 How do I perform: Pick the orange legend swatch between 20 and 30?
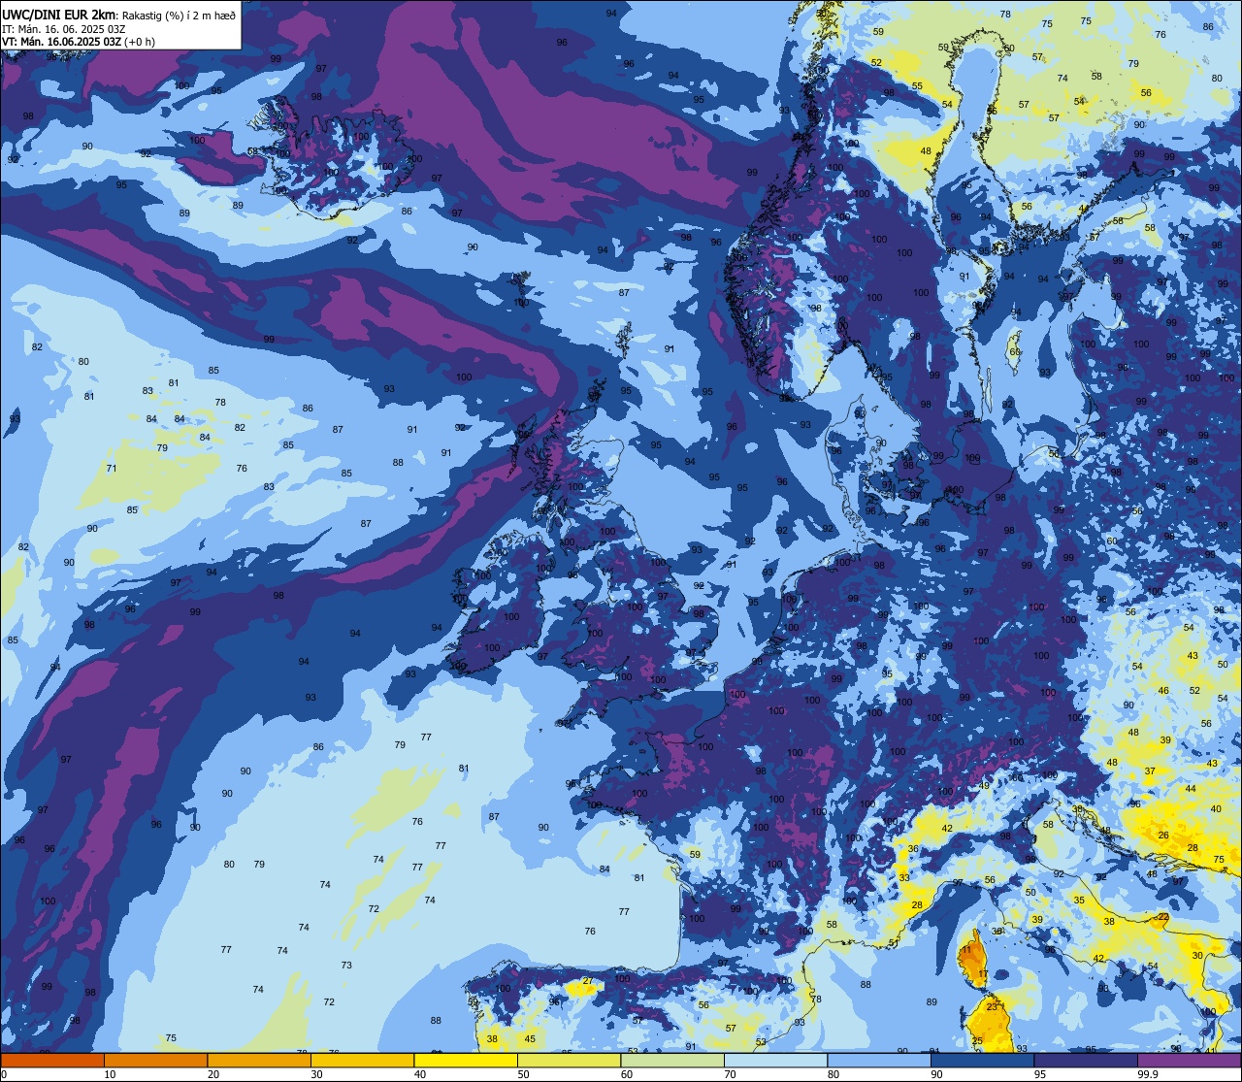(x=259, y=1060)
